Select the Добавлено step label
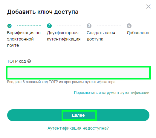 (138, 33)
